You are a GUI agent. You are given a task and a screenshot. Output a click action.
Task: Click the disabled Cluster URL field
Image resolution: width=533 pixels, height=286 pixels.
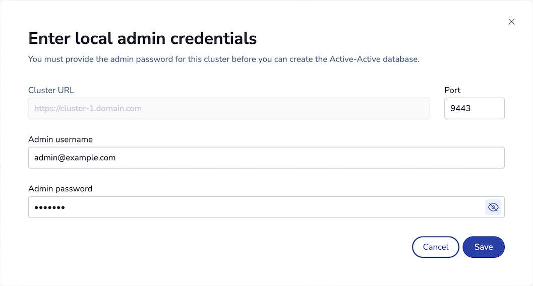click(229, 108)
